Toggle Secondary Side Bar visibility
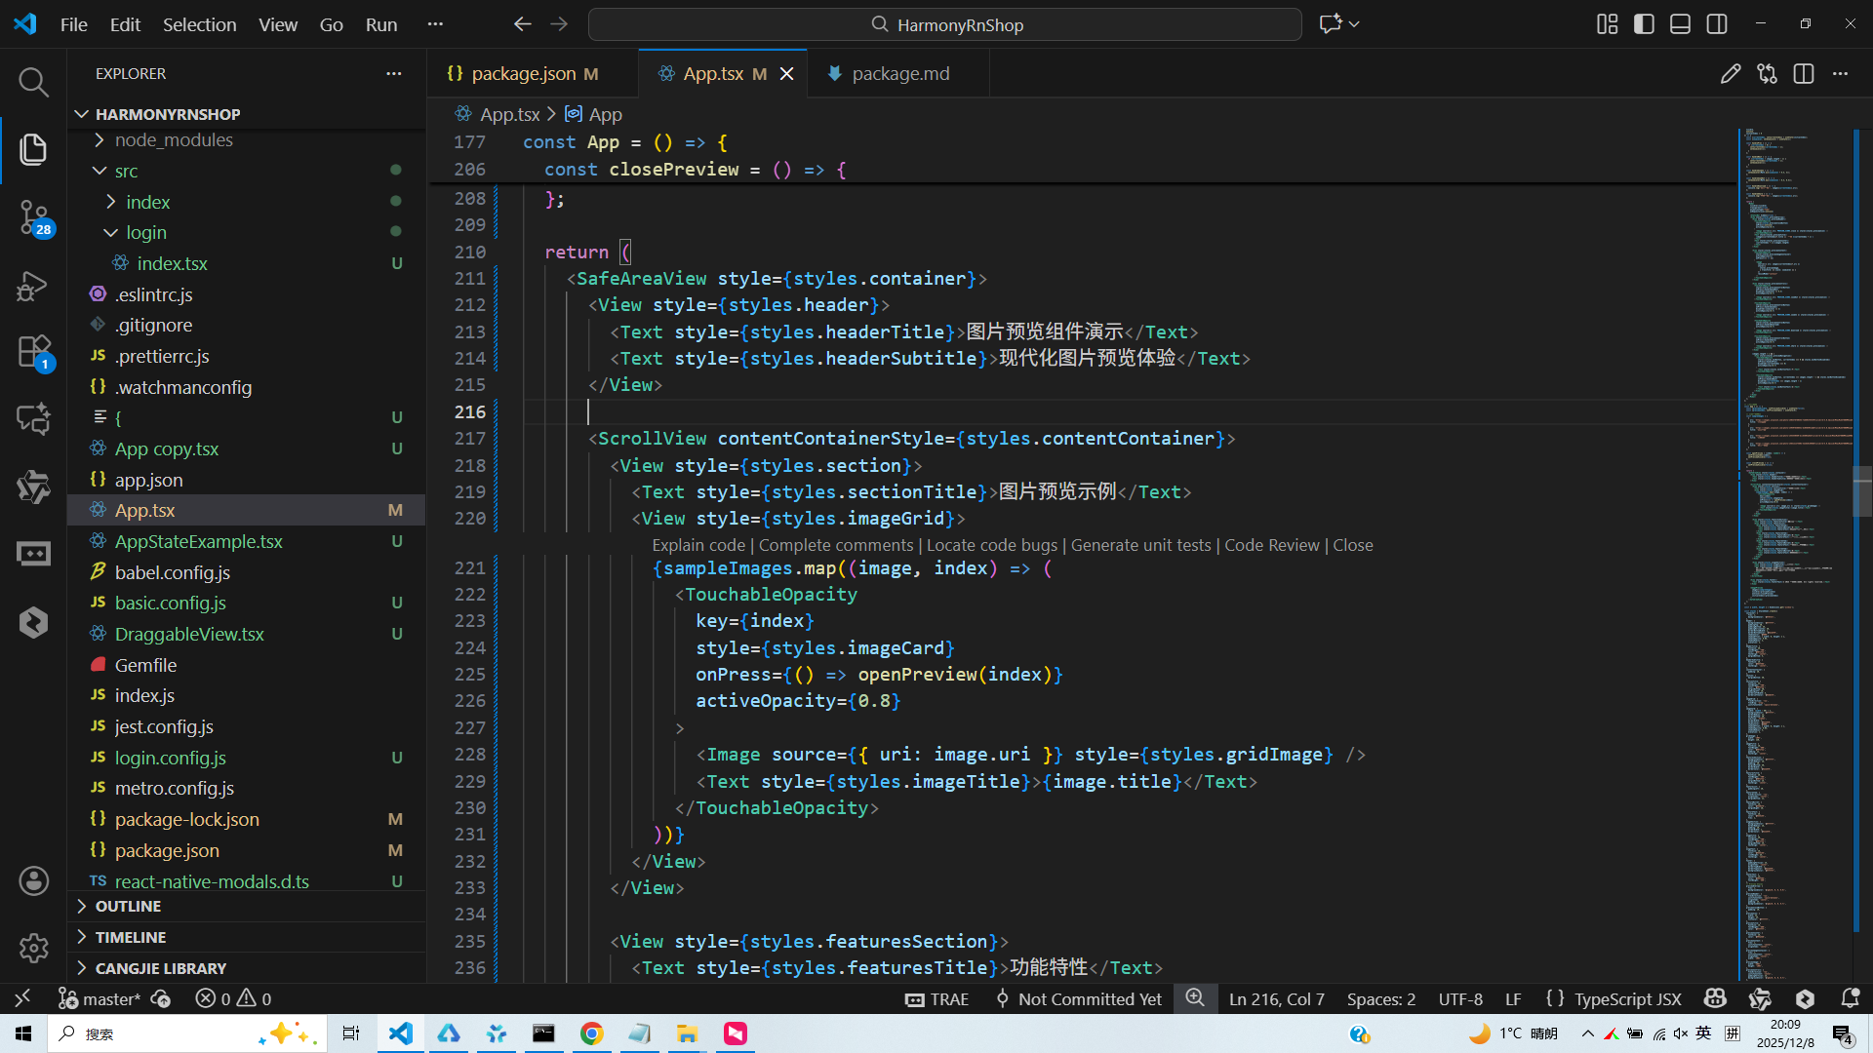The width and height of the screenshot is (1873, 1053). pos(1717,24)
